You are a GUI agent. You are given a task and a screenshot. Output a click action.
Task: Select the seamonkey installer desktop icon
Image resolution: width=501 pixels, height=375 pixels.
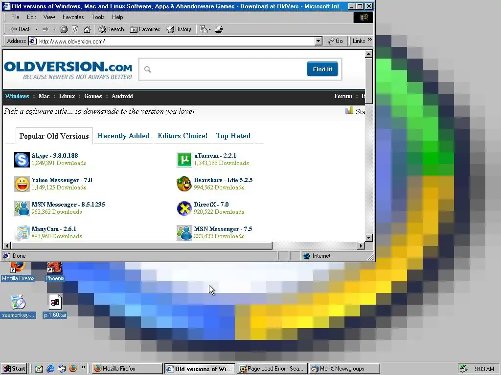tap(18, 307)
